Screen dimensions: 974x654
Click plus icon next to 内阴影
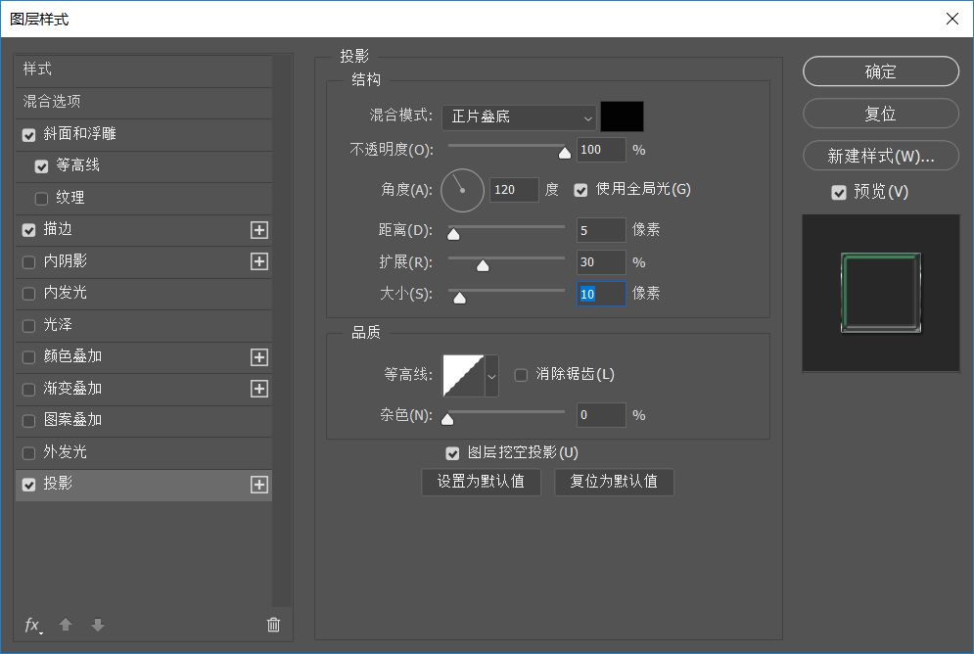(258, 261)
